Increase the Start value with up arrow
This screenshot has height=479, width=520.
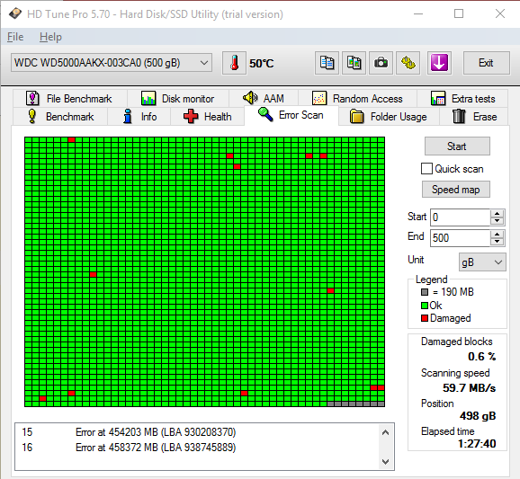[x=497, y=213]
